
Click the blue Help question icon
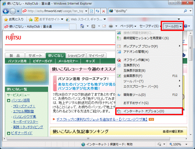tap(185, 26)
